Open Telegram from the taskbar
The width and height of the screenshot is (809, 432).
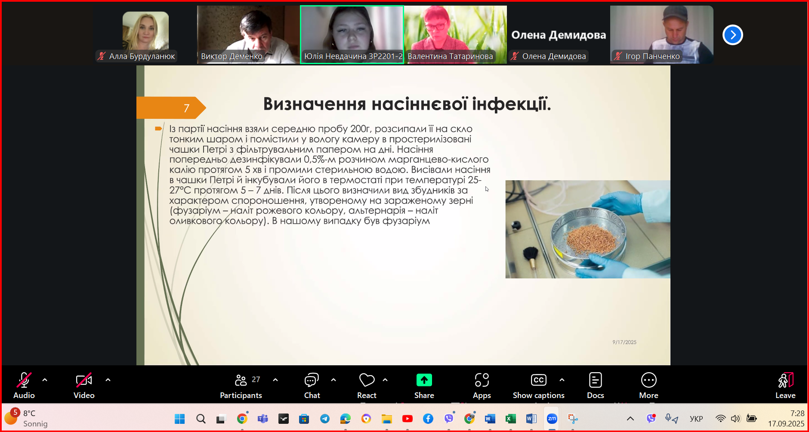click(325, 419)
